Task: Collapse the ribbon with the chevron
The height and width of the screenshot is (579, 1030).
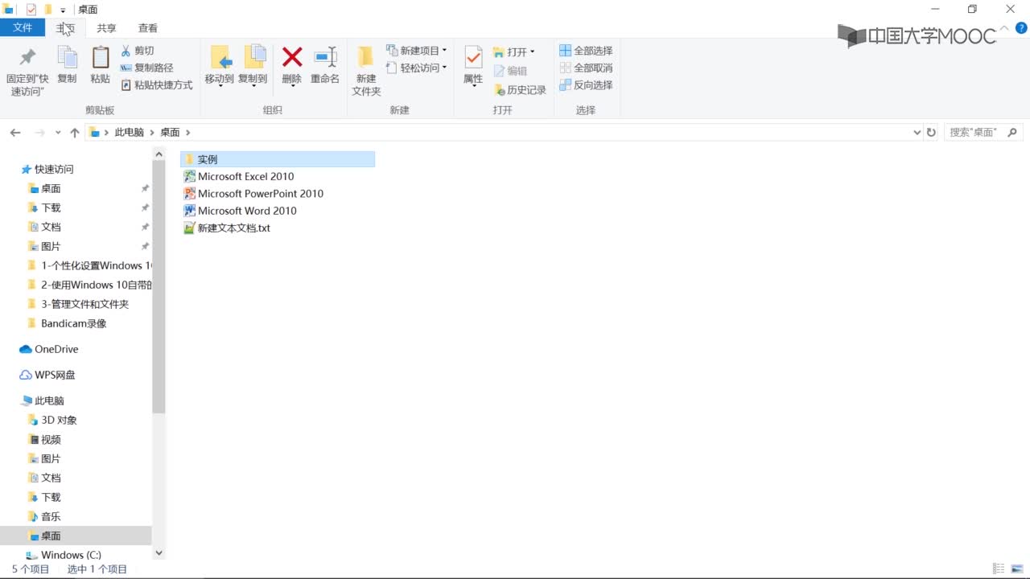Action: pyautogui.click(x=1005, y=27)
